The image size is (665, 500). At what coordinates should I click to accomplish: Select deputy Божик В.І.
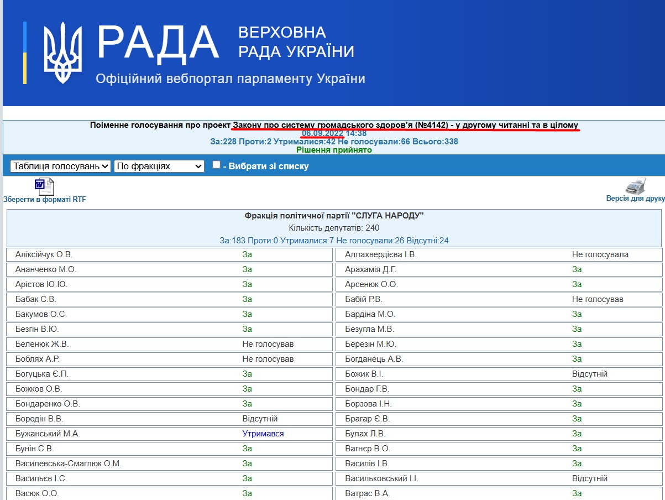[364, 374]
